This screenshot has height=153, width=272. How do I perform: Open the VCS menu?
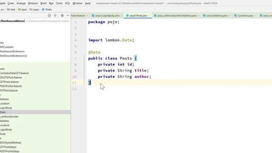point(67,3)
